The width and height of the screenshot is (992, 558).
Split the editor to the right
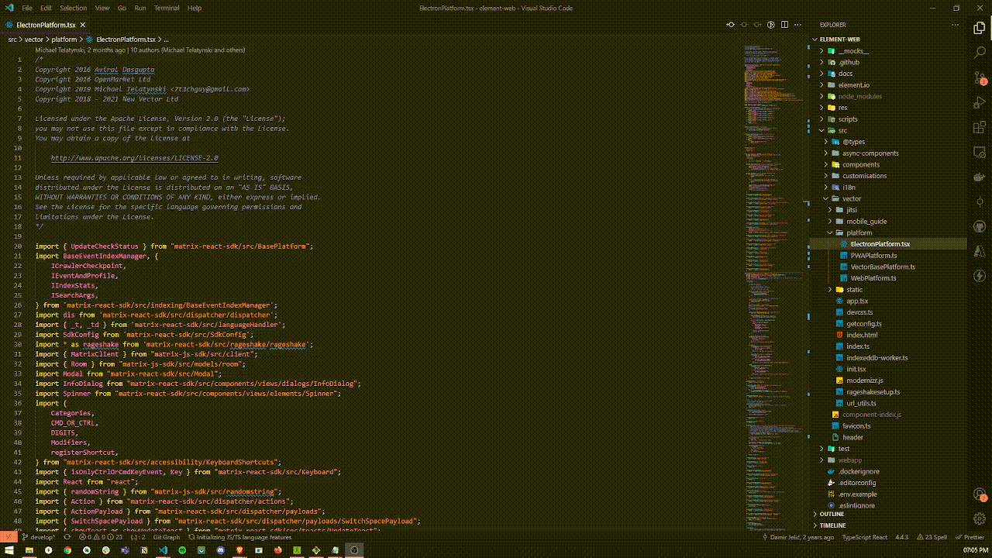[784, 25]
